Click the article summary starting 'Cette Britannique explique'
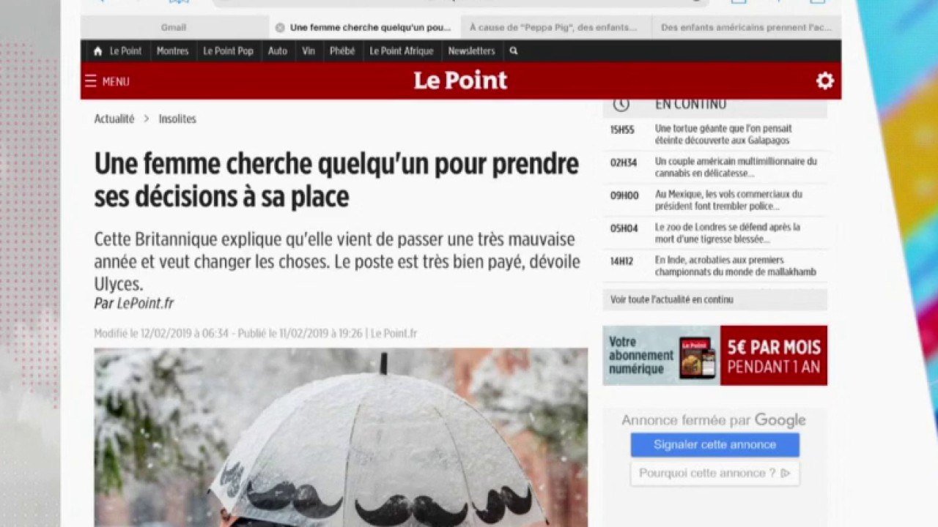This screenshot has width=938, height=527. click(x=337, y=261)
